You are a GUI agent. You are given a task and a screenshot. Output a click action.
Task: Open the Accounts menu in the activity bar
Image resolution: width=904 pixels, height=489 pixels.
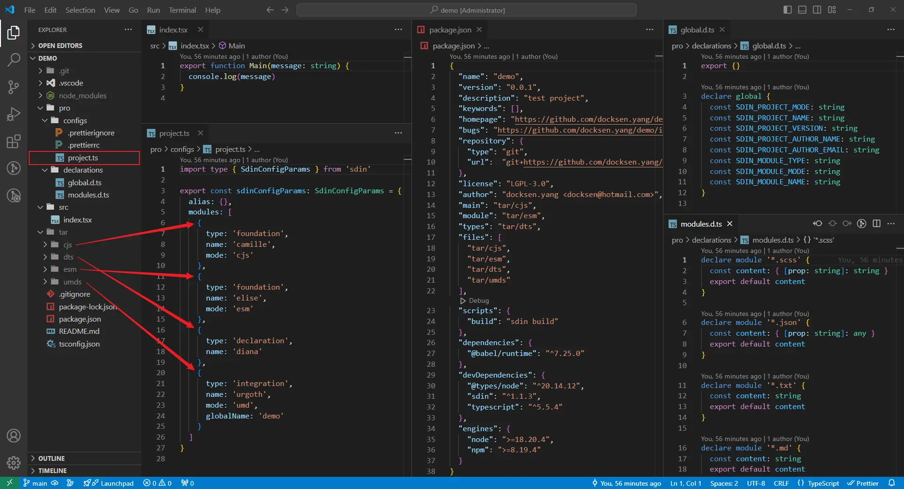[x=14, y=436]
